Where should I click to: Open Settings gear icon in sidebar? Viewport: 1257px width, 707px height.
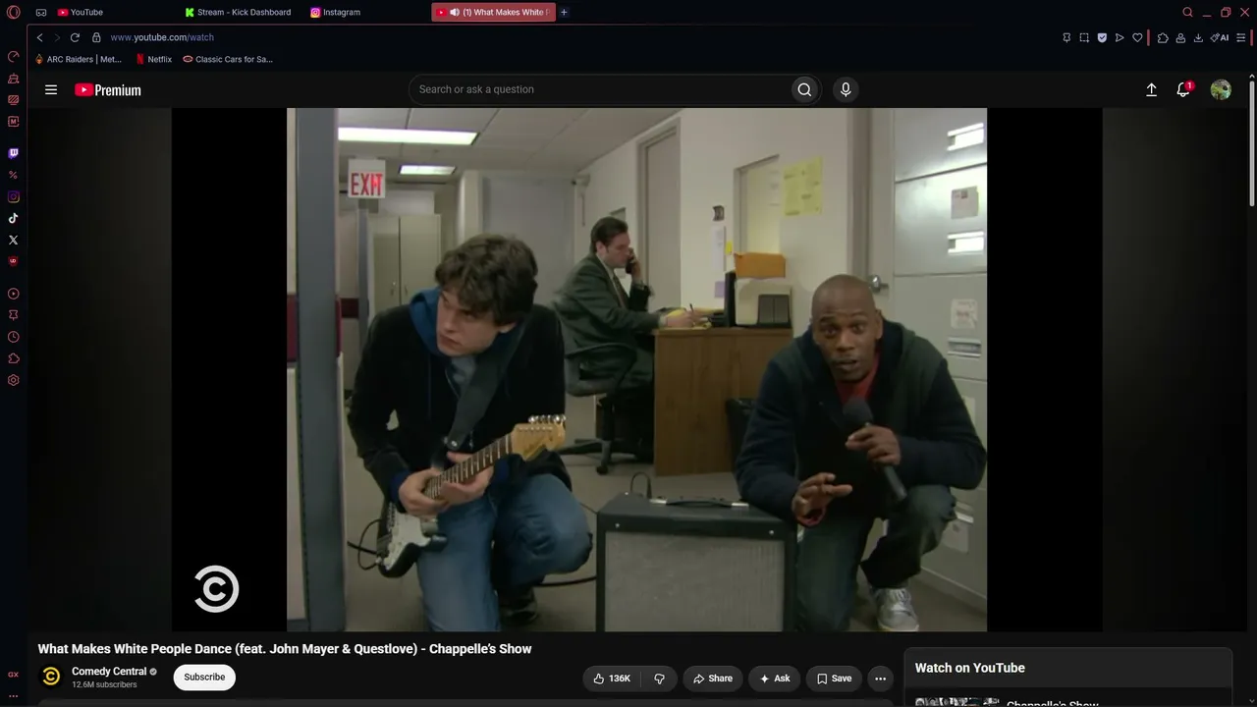click(x=14, y=380)
